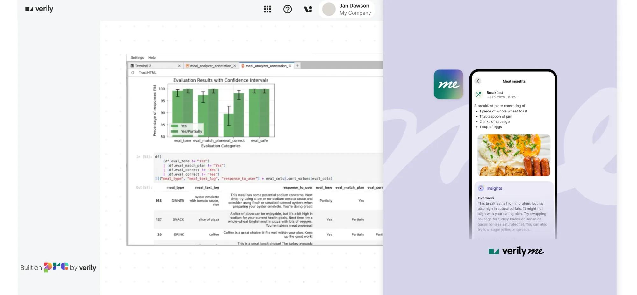Click the back arrow on Meal insights screen

tap(478, 81)
